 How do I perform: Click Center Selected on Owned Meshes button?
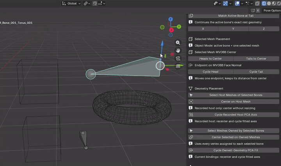click(x=234, y=137)
